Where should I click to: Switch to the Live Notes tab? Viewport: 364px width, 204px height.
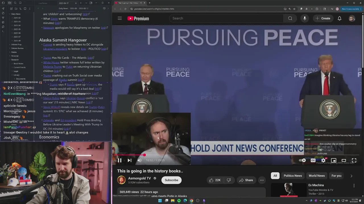43,3
